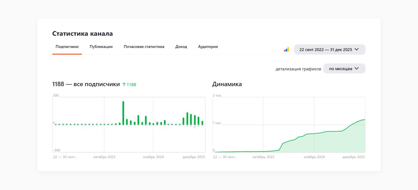Click the Статистика канала heading
418x190 pixels.
click(82, 34)
